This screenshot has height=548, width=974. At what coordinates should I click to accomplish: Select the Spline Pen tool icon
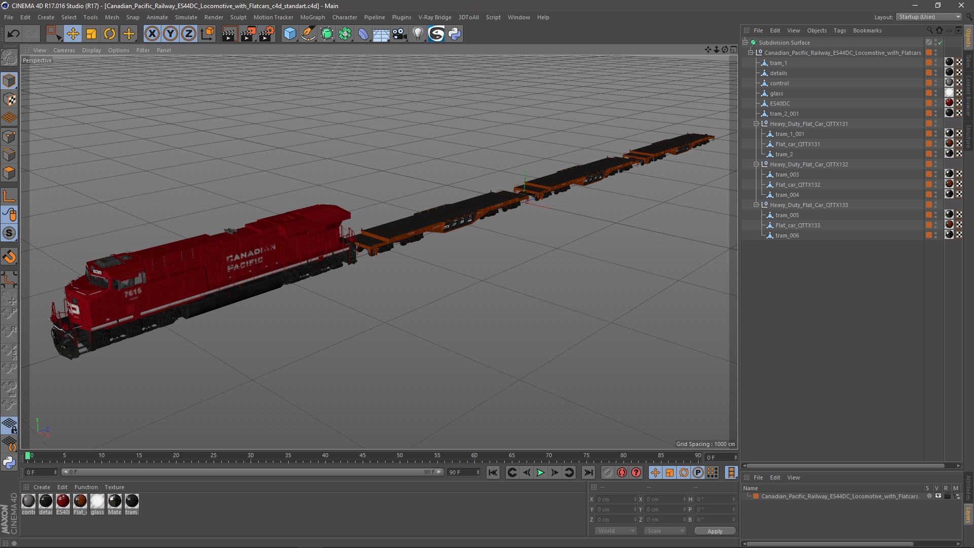coord(308,34)
